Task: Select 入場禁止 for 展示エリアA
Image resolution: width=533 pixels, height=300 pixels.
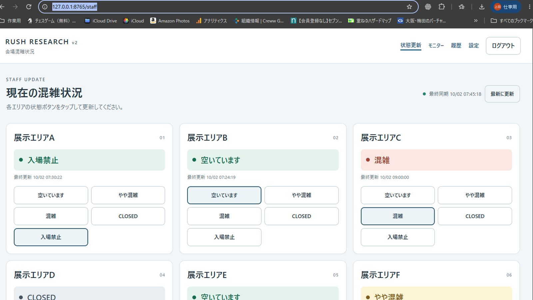Action: [x=51, y=237]
